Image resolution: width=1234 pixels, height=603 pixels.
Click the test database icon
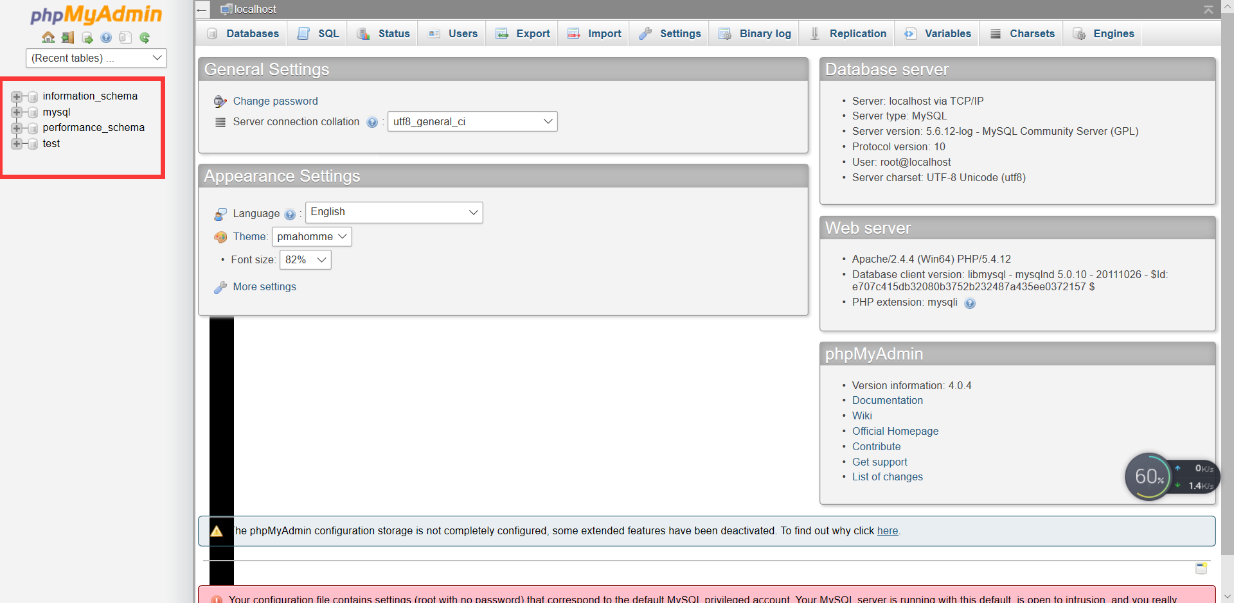[x=33, y=144]
